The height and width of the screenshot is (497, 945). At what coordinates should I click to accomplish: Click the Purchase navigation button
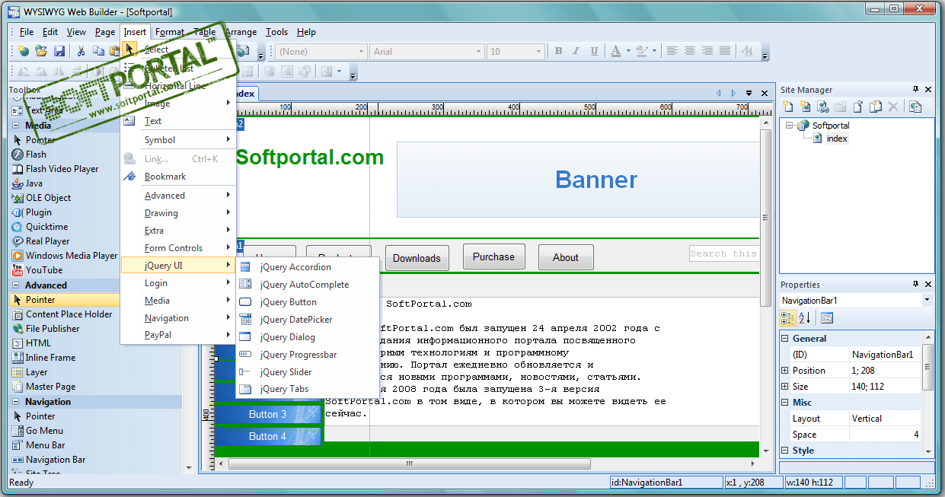pyautogui.click(x=493, y=257)
